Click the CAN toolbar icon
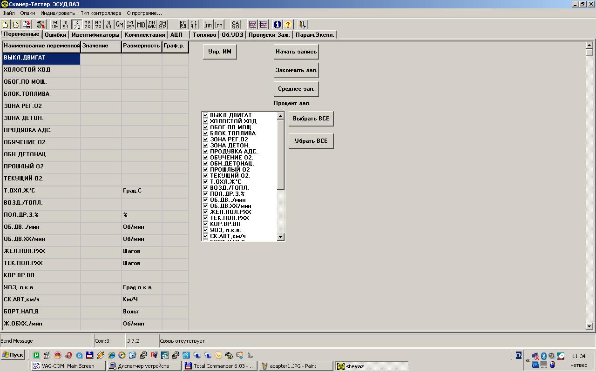The image size is (596, 372). (236, 25)
